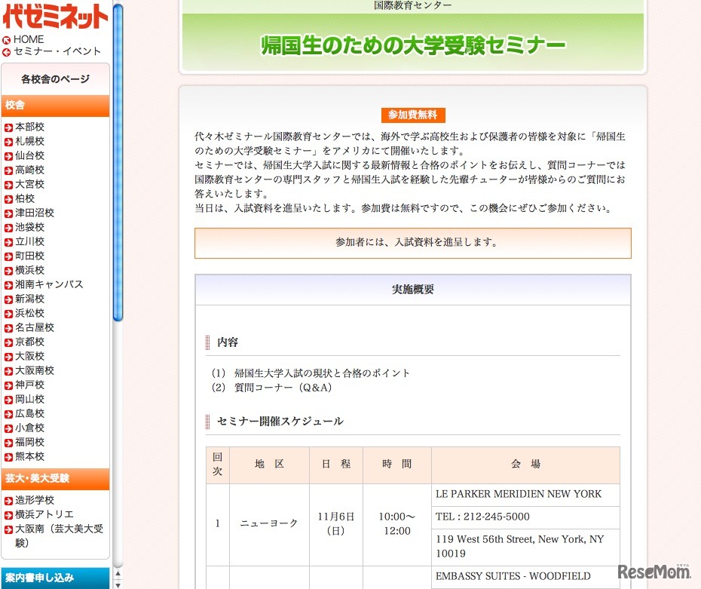Open 横浜アトリエ under 芸大・美大受験

point(44,514)
